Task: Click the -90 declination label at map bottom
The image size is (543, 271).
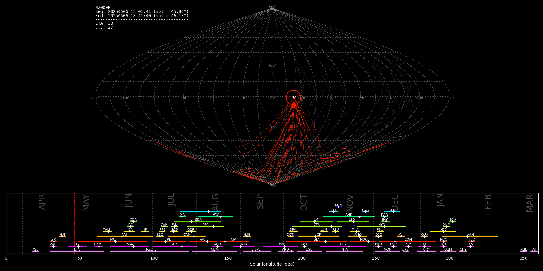Action: click(272, 187)
